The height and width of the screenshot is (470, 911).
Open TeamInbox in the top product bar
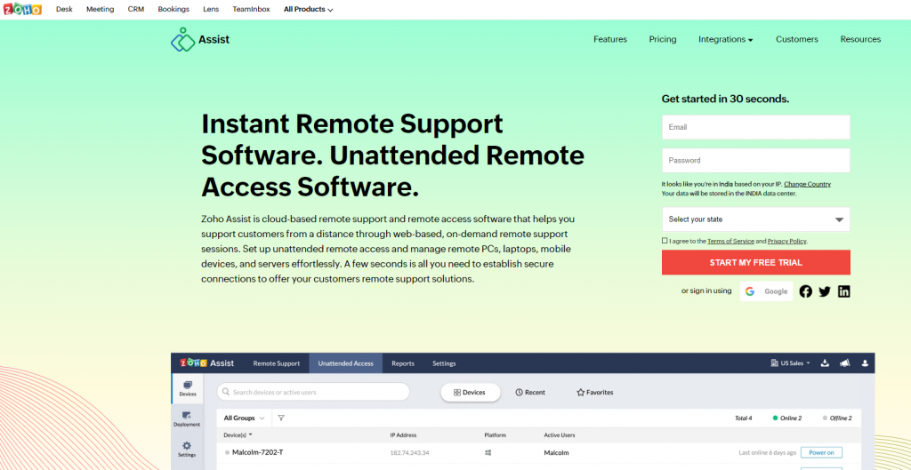pyautogui.click(x=251, y=9)
